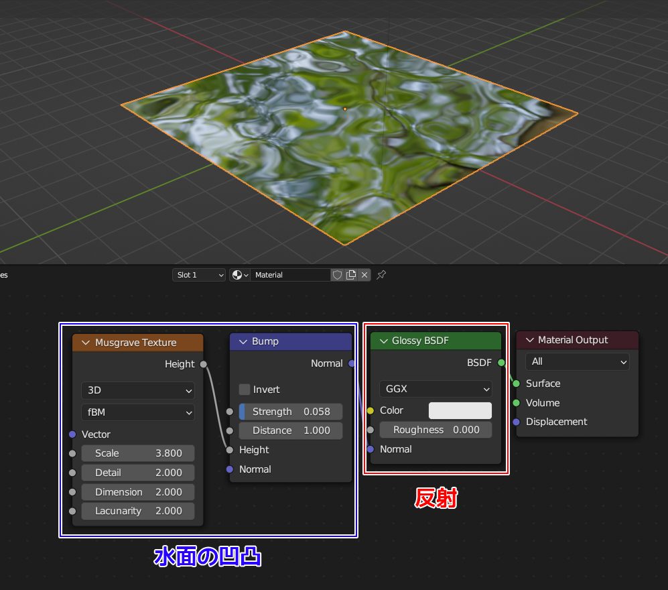
Task: Collapse the Musgrave Texture node
Action: [86, 343]
